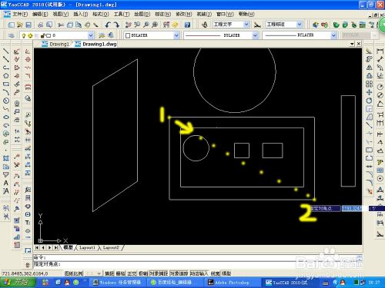Open the 窗口(W) menu

[225, 14]
